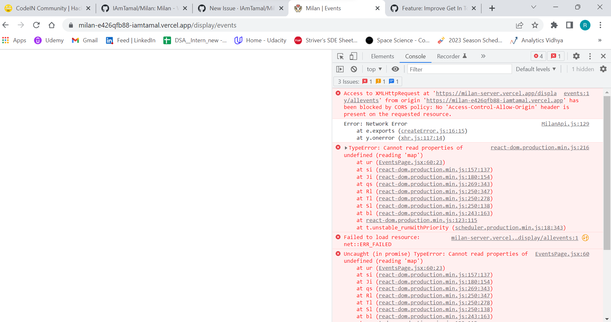Share this page via share icon
Viewport: 611px width, 322px height.
pos(520,25)
